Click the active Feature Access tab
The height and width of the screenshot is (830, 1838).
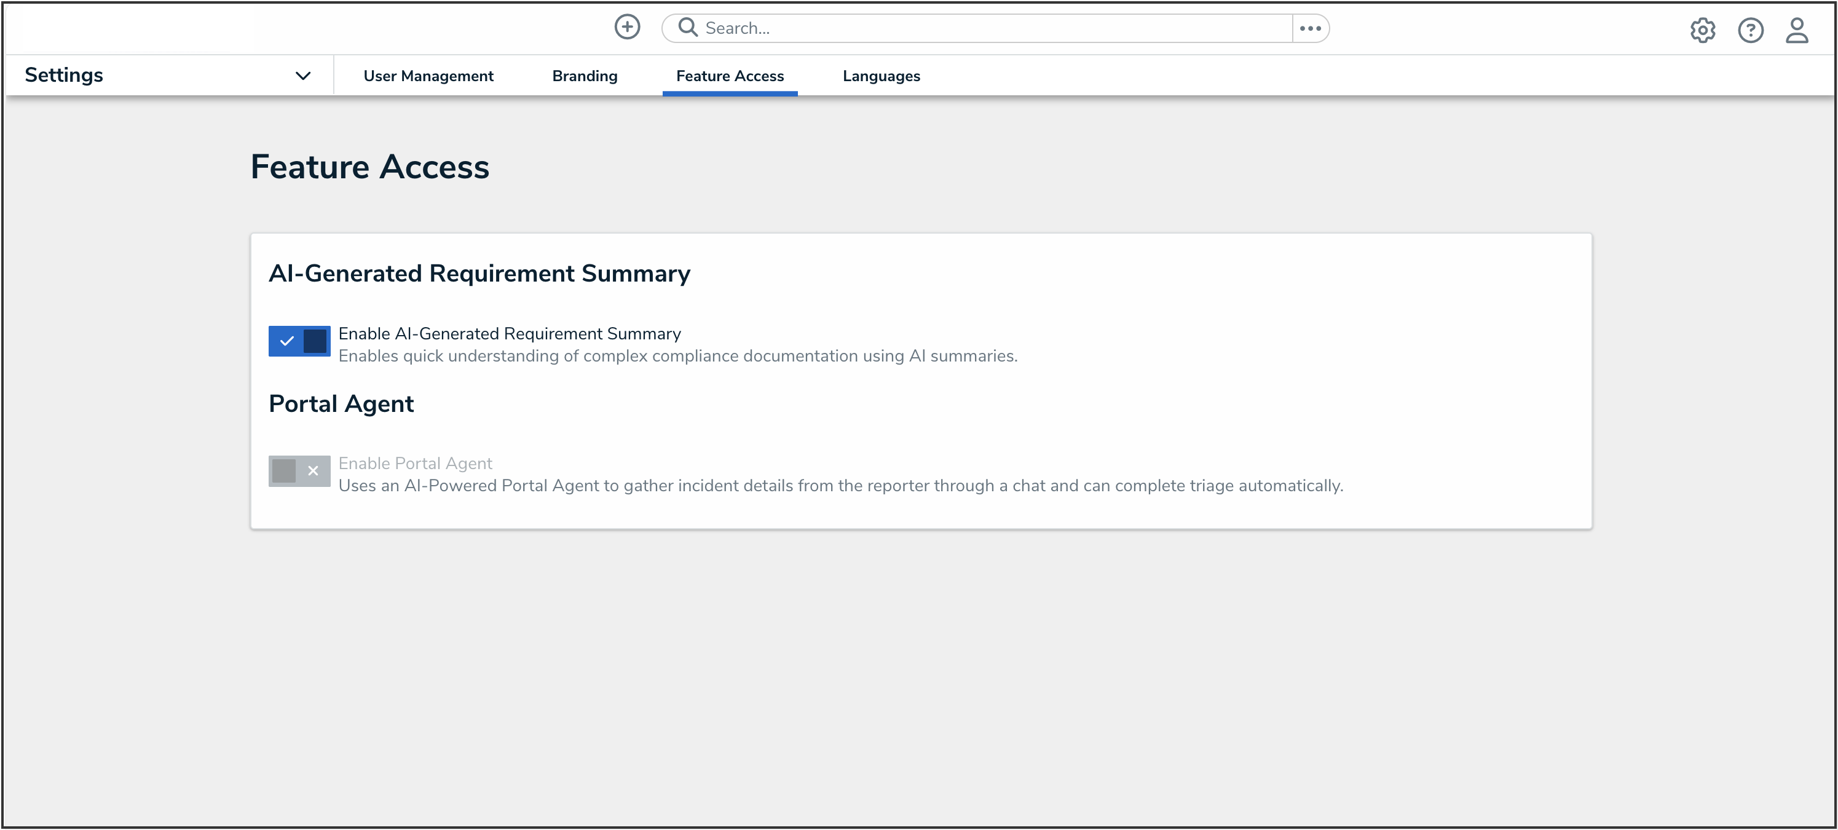point(729,76)
